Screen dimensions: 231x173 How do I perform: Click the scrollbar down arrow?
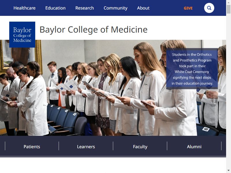(228, 171)
